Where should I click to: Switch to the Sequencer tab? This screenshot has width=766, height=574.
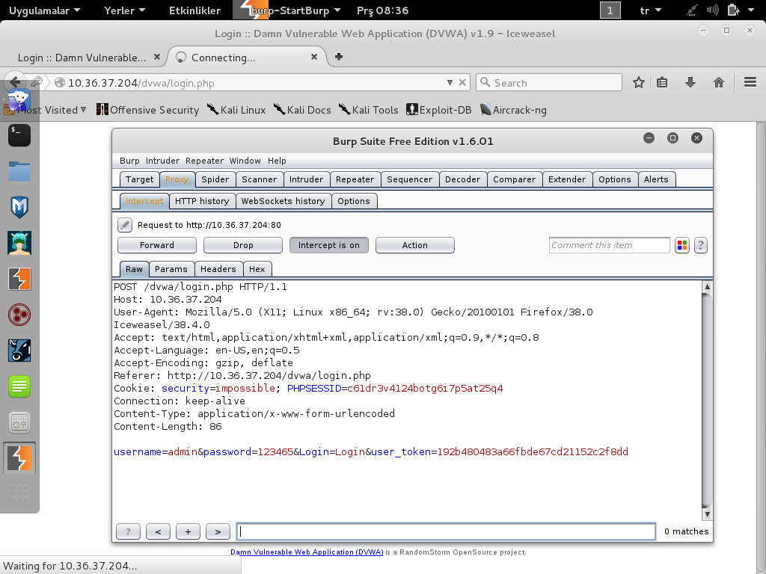[409, 179]
